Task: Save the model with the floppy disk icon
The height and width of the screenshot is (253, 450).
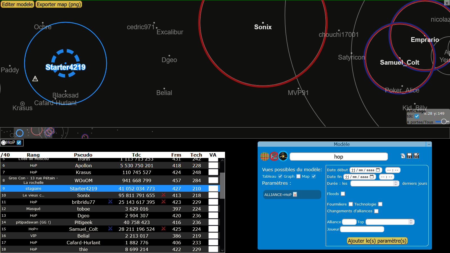Action: point(409,156)
